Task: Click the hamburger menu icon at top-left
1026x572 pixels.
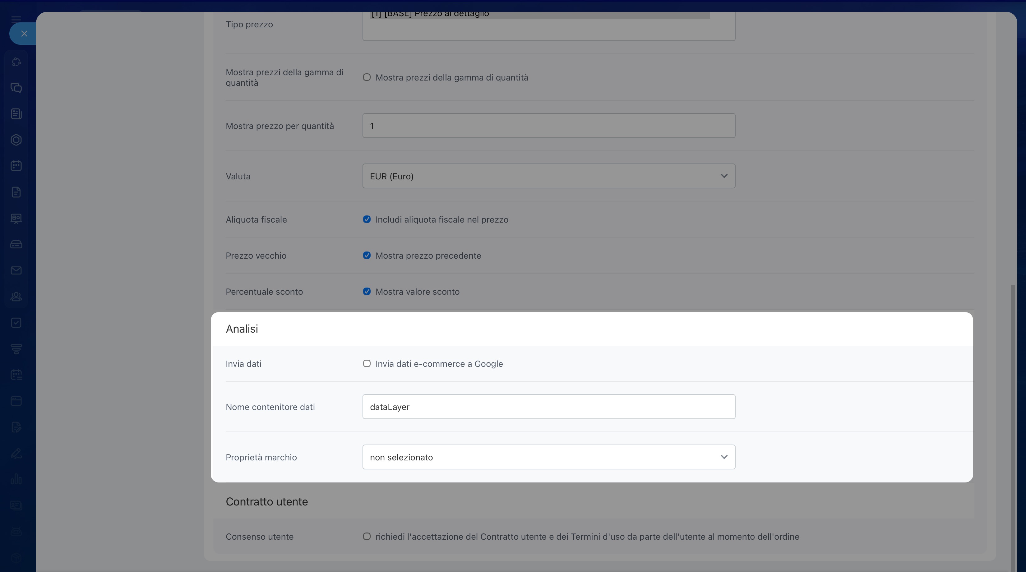Action: tap(16, 19)
